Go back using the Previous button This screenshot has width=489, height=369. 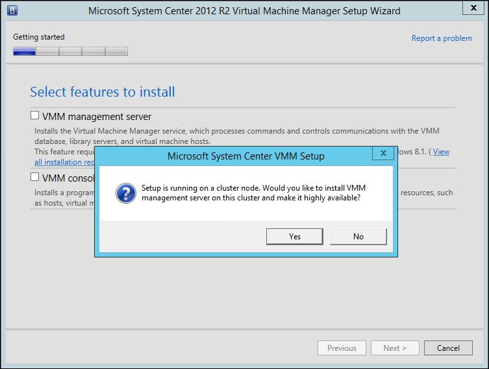[x=342, y=348]
